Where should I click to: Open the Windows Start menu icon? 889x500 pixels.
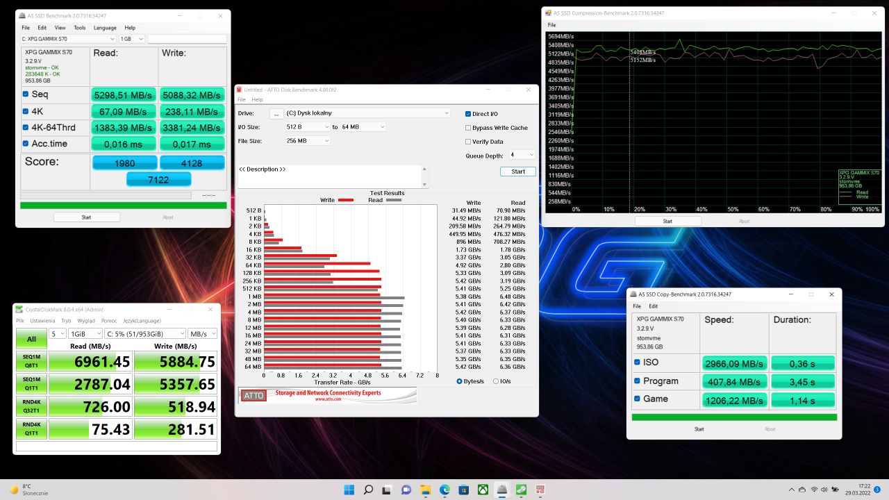(x=349, y=490)
